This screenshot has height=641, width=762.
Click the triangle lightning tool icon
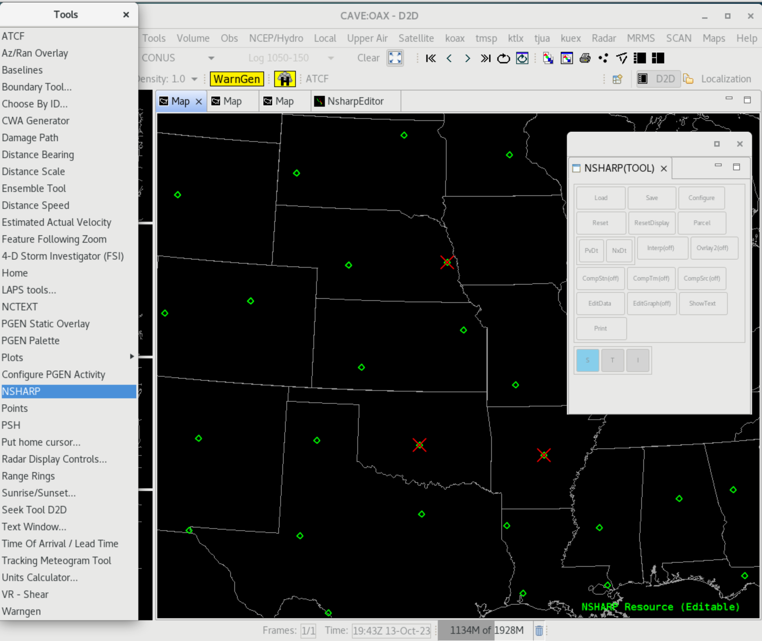pyautogui.click(x=621, y=58)
